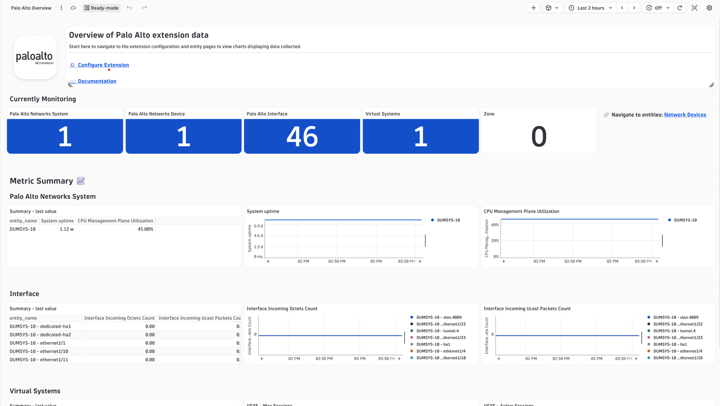Toggle ethernet1/4 legend in Incoming Octets chart

[x=437, y=351]
